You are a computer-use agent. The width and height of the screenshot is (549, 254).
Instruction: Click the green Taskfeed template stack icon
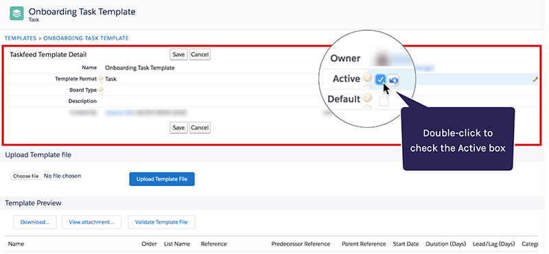(16, 14)
